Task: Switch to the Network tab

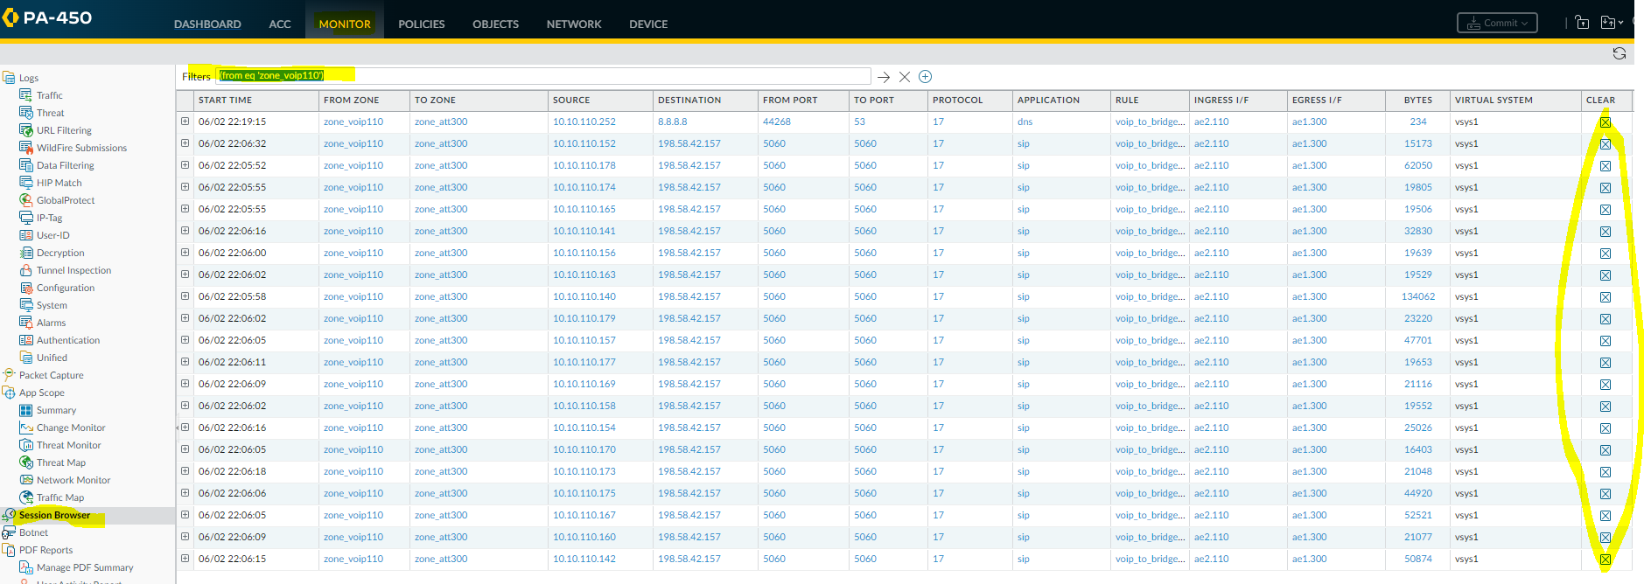Action: pos(574,24)
